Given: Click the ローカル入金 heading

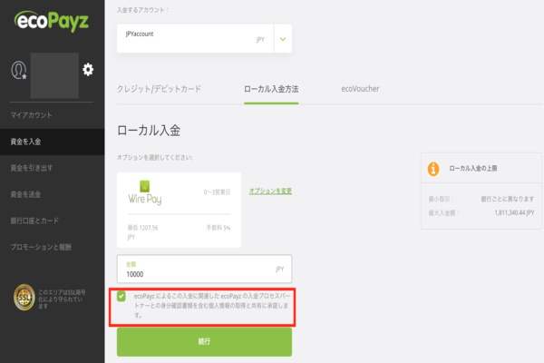Looking at the screenshot, I should 149,131.
